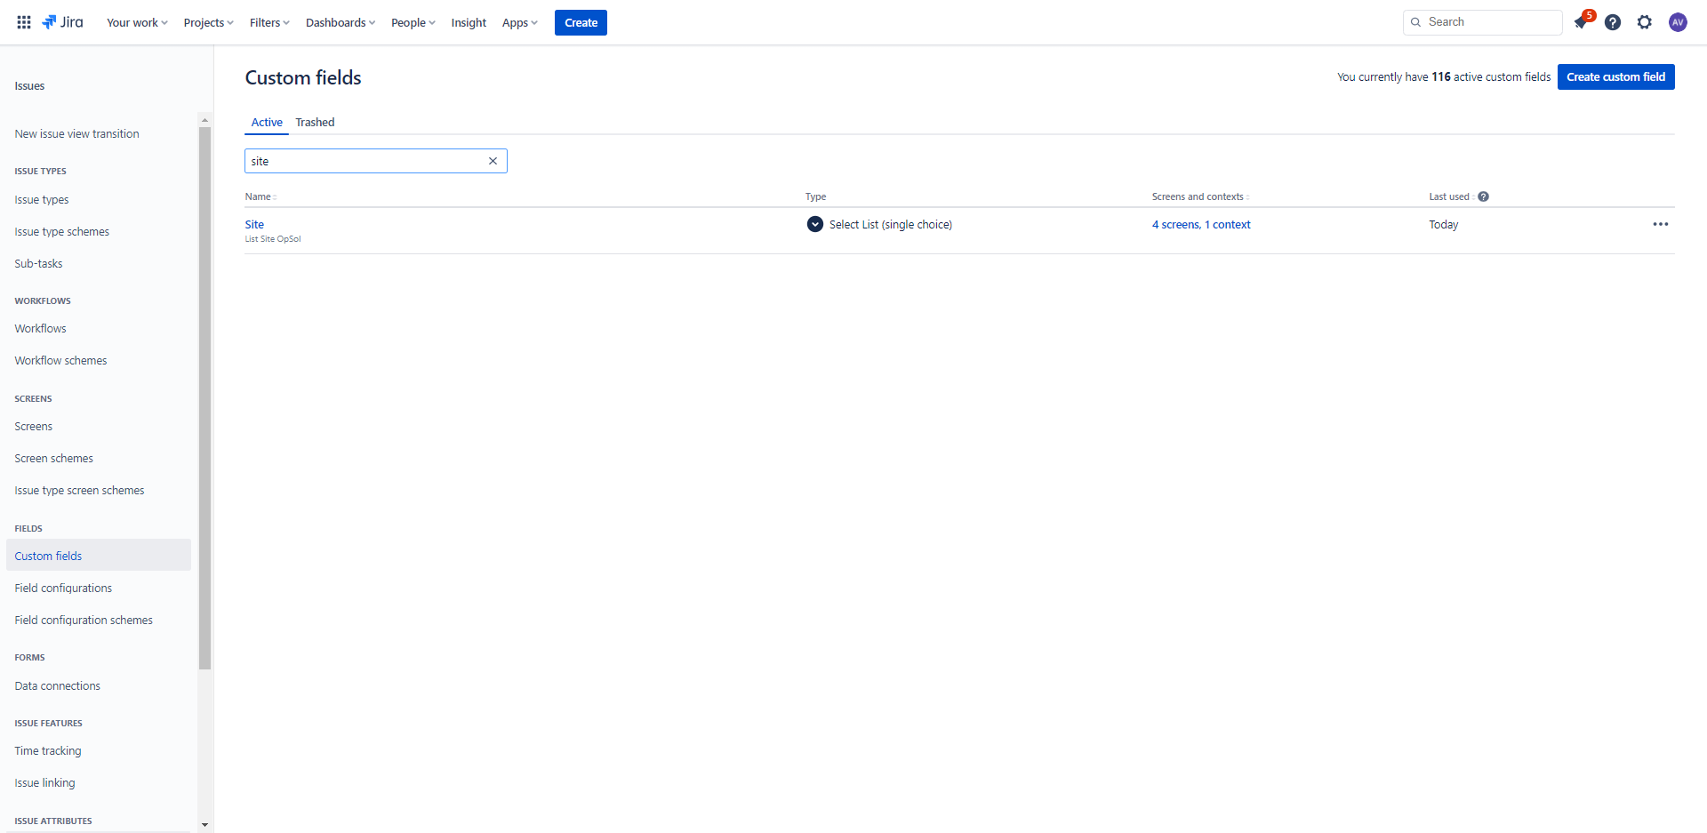Open the Site field actions menu
This screenshot has width=1707, height=833.
pos(1661,224)
